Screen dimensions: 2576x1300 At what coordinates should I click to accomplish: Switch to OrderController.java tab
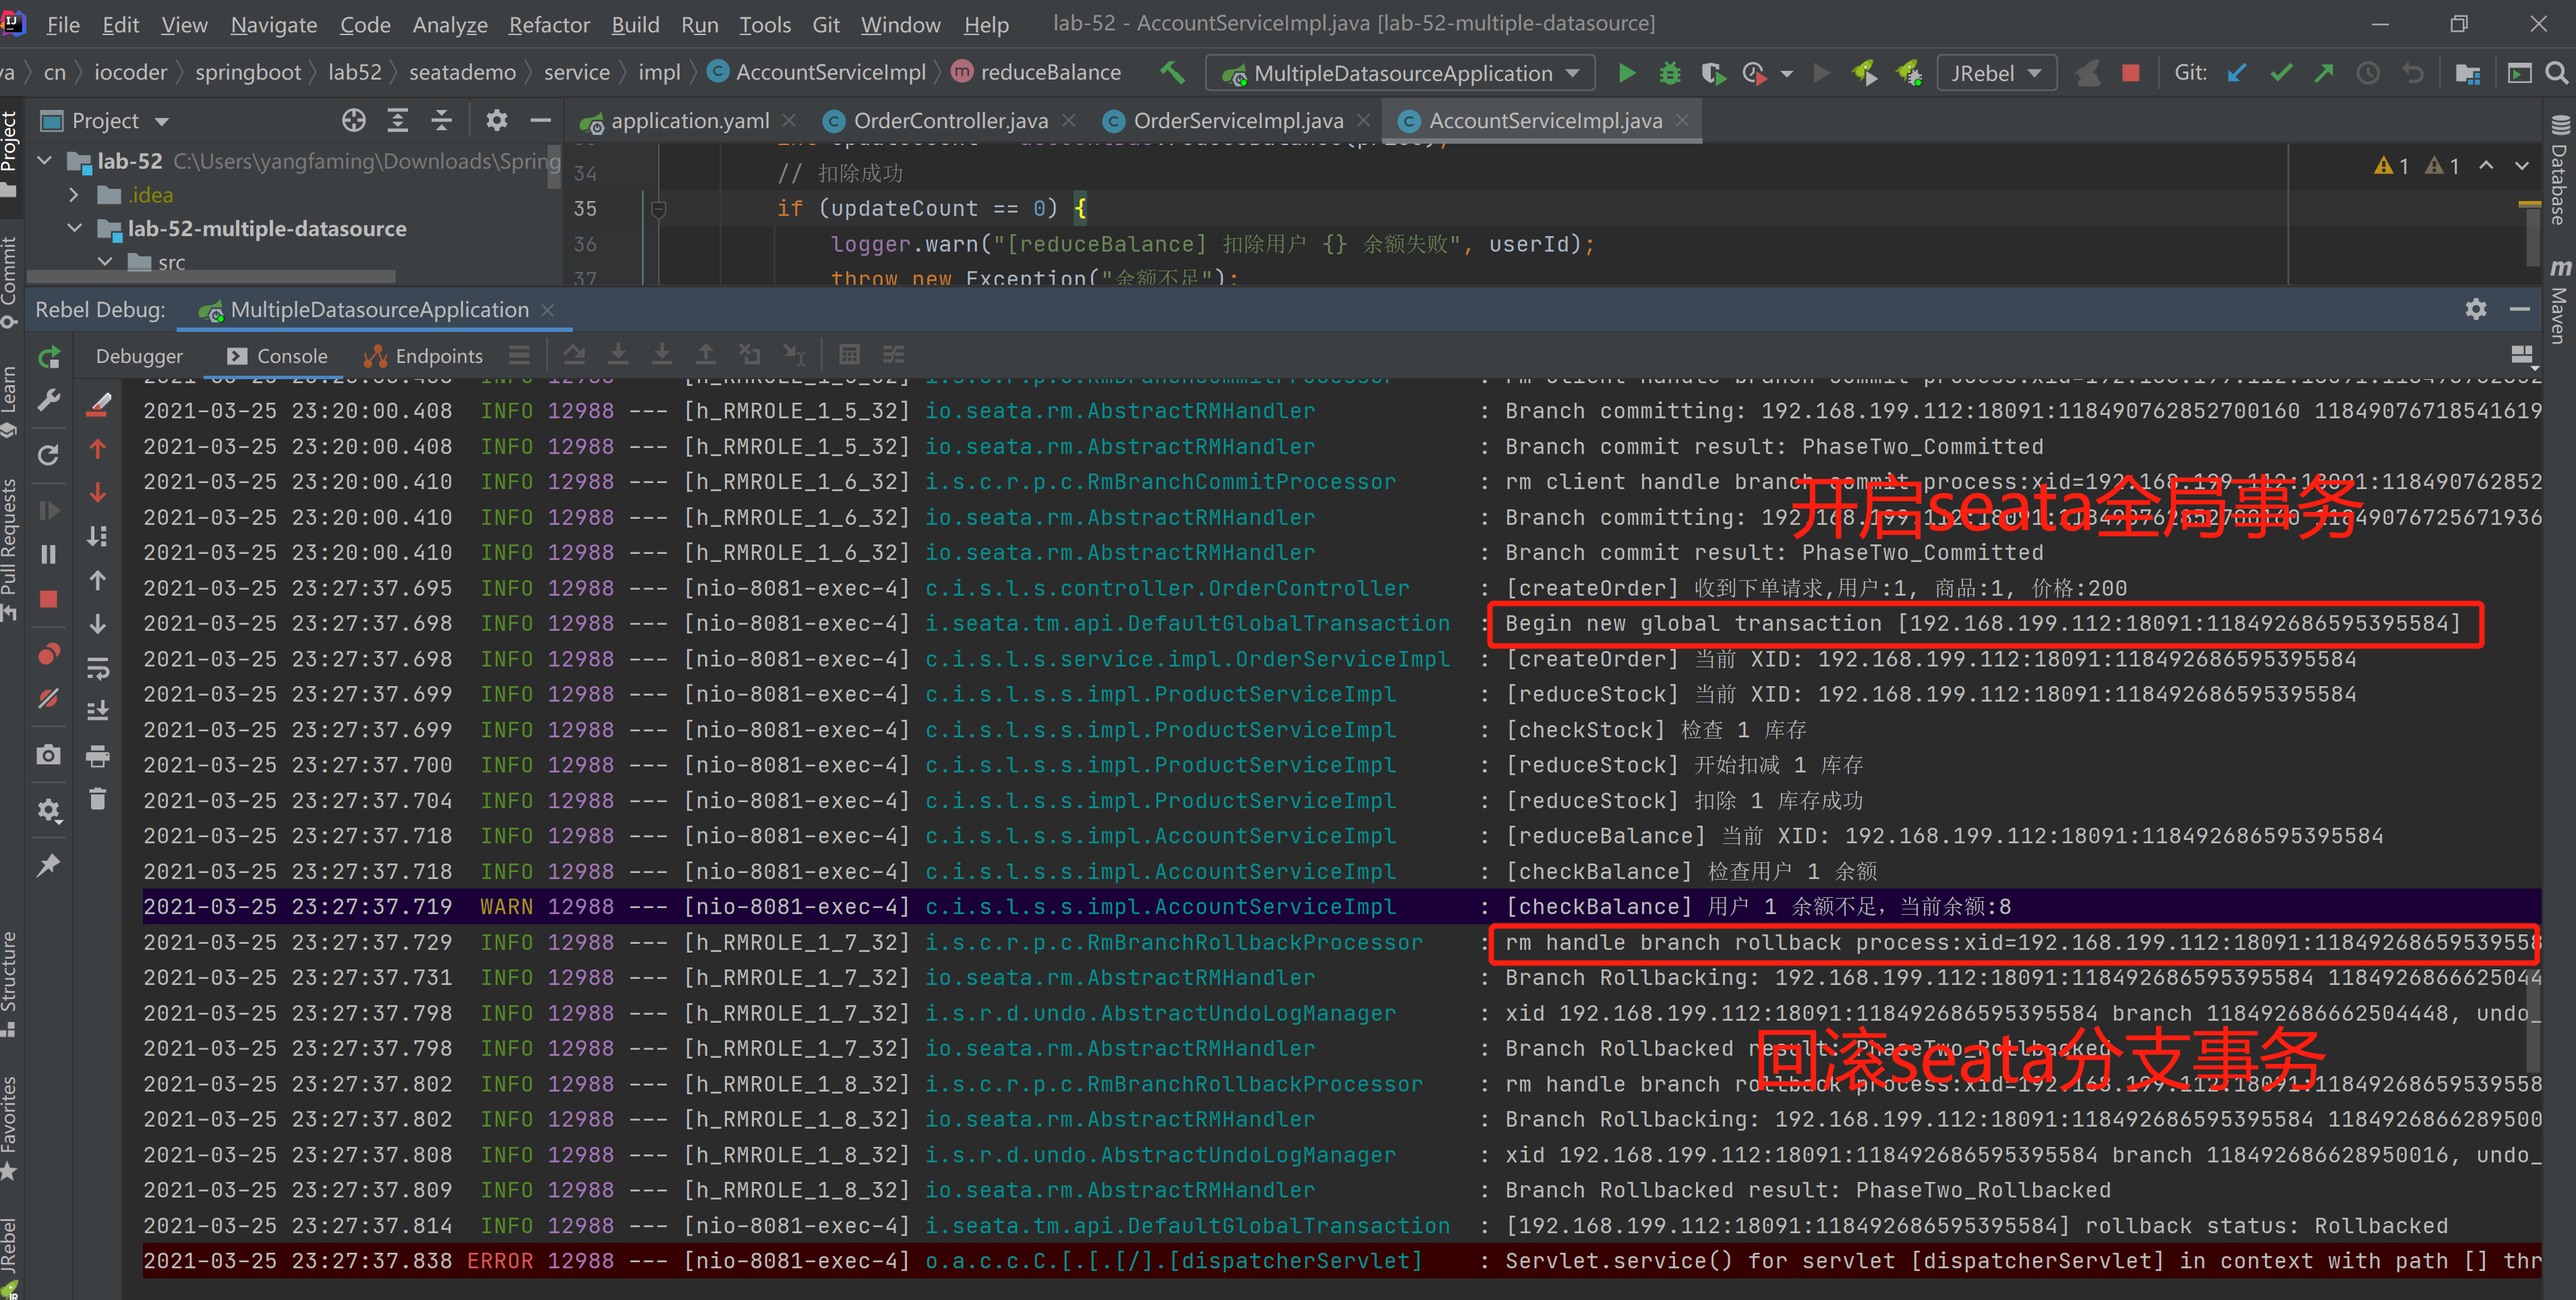click(950, 120)
